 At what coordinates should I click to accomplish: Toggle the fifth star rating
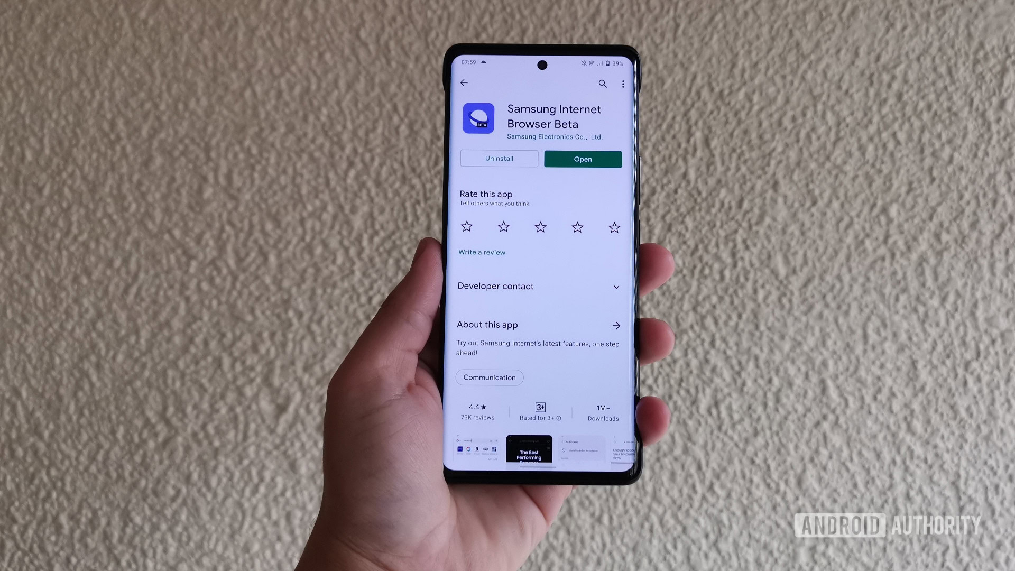click(613, 227)
